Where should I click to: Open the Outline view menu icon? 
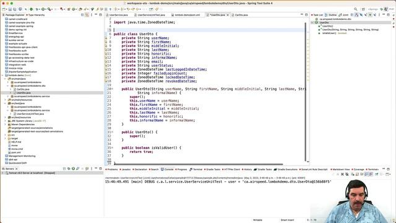click(x=379, y=15)
